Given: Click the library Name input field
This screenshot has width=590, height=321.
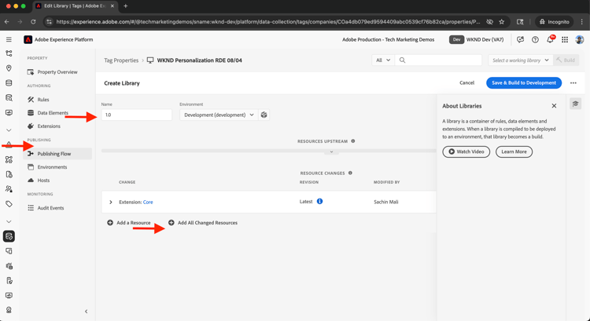Looking at the screenshot, I should (136, 115).
